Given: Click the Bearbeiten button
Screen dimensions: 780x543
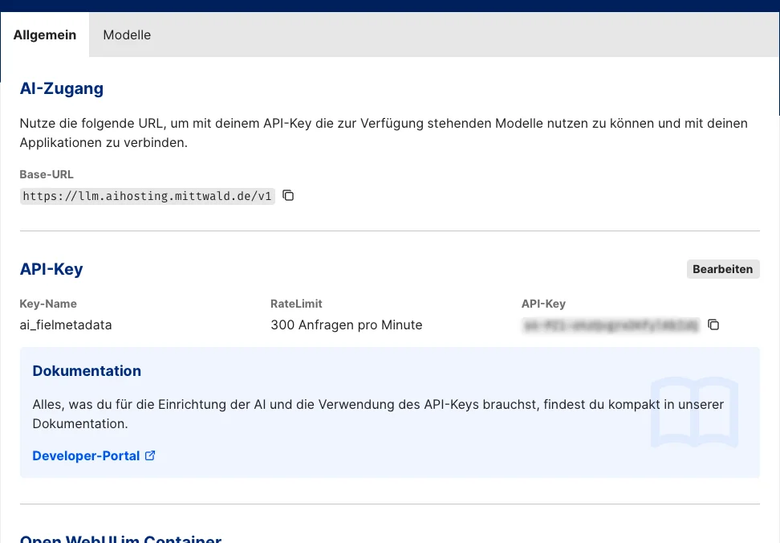Looking at the screenshot, I should tap(722, 268).
